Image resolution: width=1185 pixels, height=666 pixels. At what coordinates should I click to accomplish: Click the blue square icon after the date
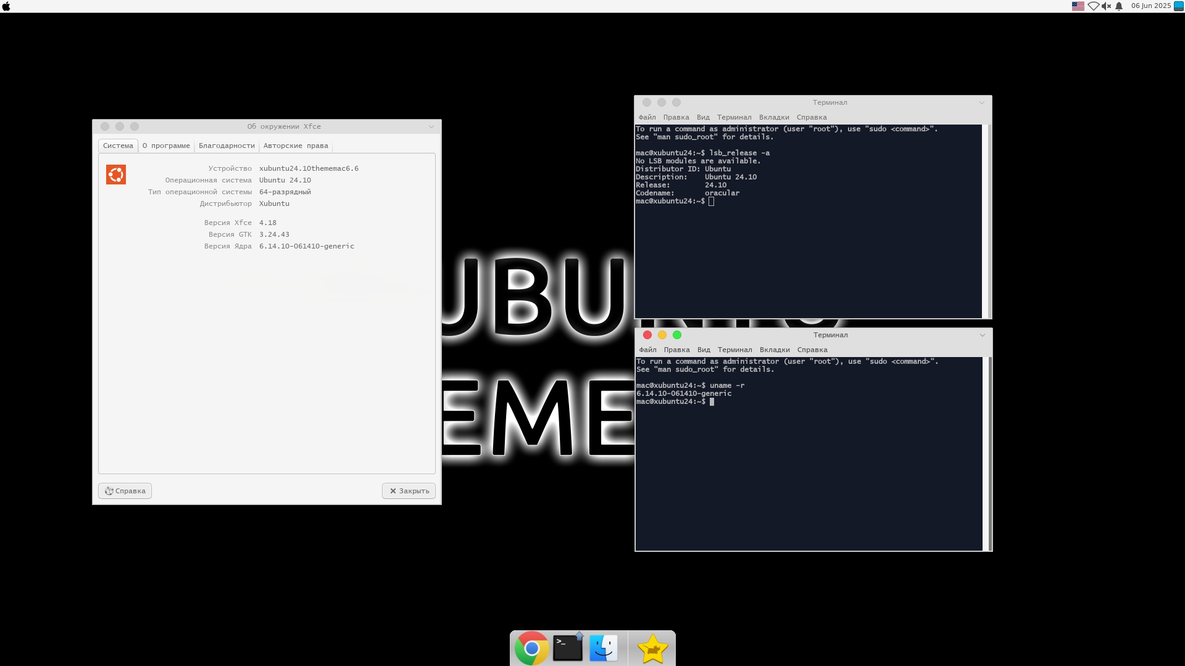point(1178,6)
